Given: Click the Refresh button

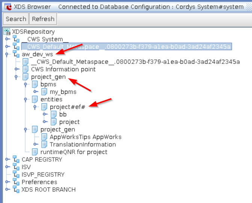Looking at the screenshot, I should [x=43, y=19].
